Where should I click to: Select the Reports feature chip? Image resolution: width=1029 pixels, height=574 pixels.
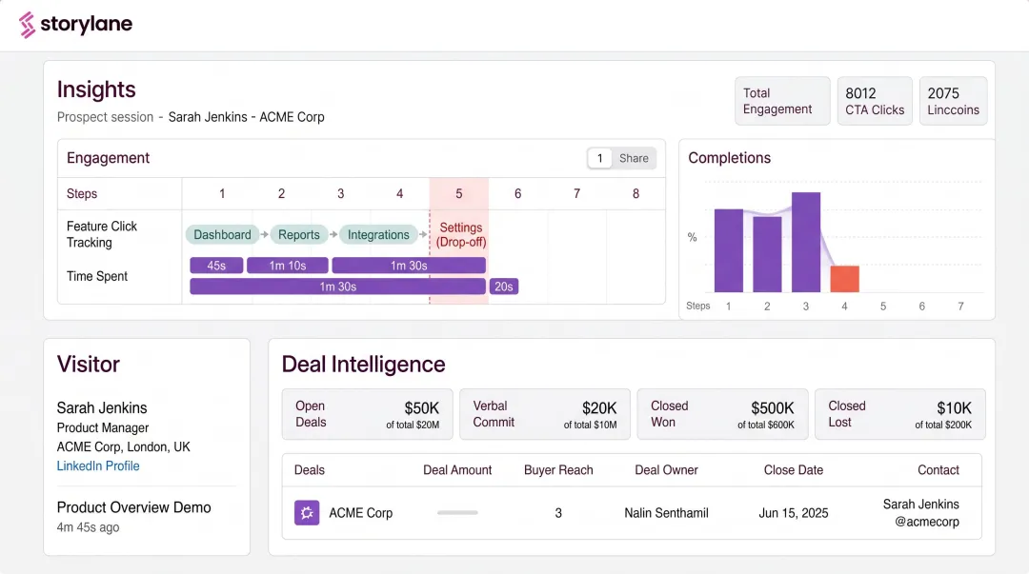298,235
